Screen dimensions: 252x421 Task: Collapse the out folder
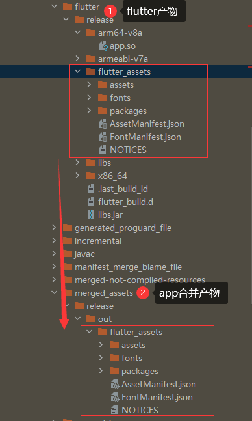[x=78, y=319]
